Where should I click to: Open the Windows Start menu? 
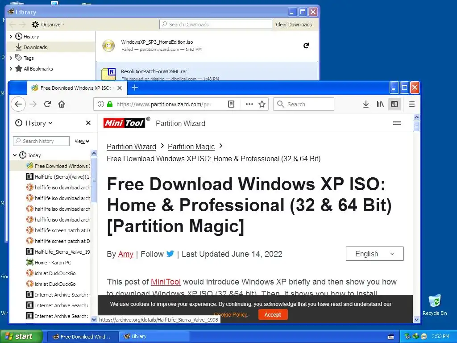point(21,336)
